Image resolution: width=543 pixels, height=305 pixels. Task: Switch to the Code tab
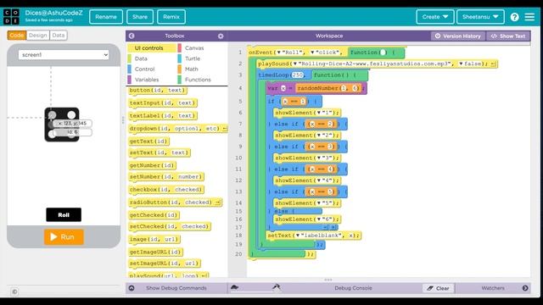click(17, 36)
